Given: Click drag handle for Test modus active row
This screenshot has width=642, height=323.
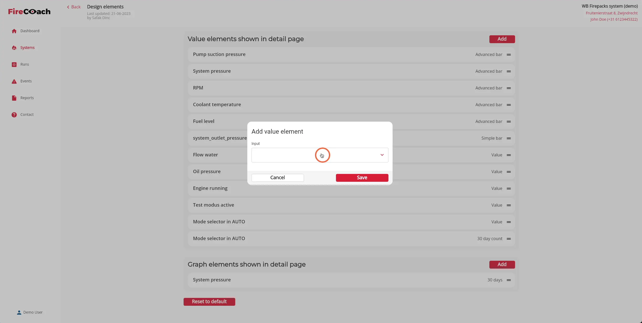Looking at the screenshot, I should pos(509,205).
